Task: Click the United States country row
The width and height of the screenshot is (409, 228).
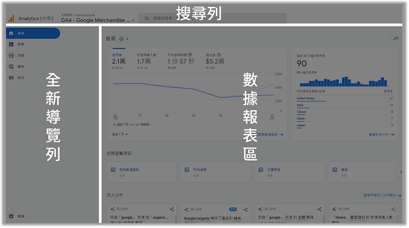Action: [x=345, y=99]
